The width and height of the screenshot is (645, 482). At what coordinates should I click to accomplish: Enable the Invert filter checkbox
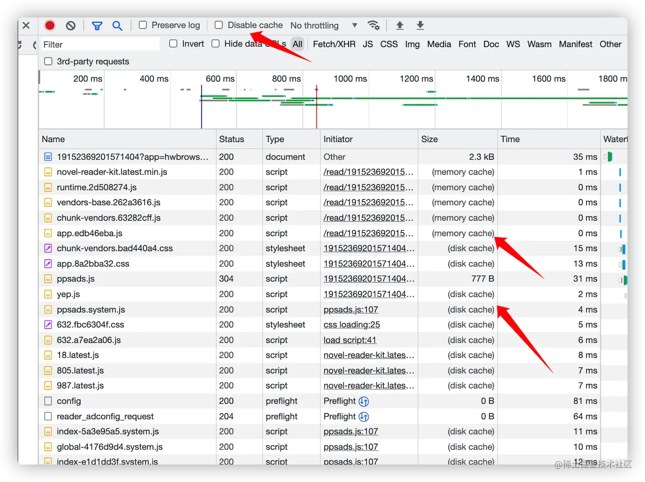click(x=173, y=44)
